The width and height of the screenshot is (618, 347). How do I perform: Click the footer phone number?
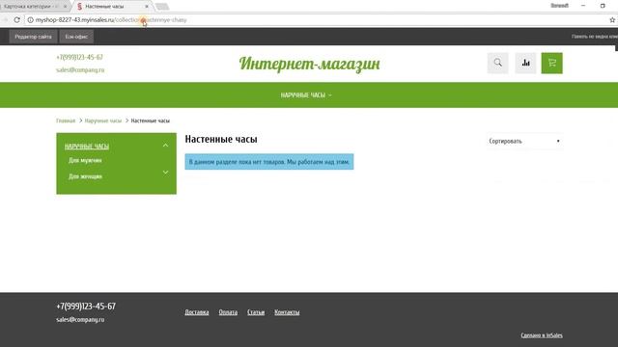(x=86, y=307)
